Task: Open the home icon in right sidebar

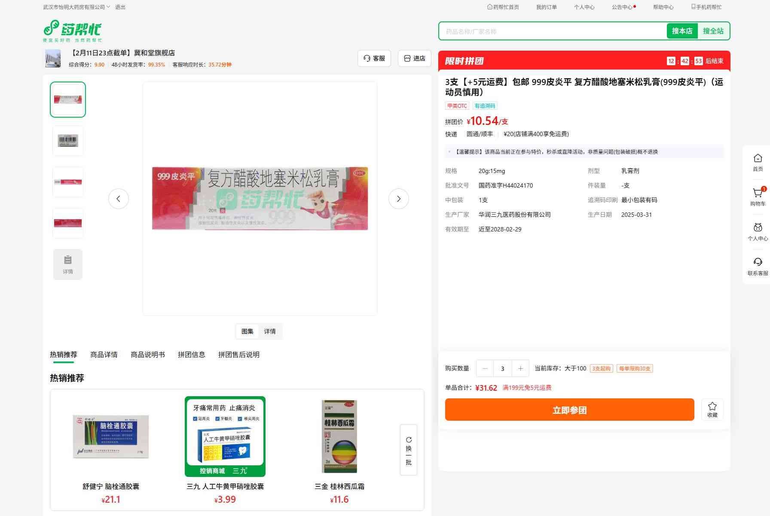Action: 758,158
